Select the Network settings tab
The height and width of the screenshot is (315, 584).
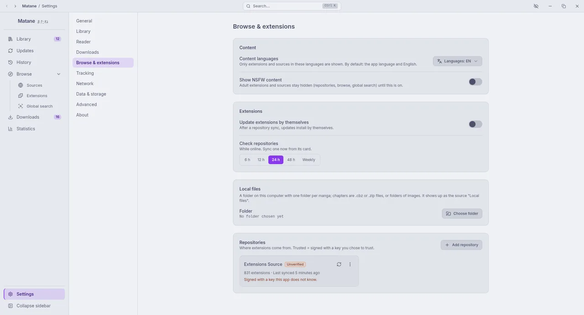coord(103,83)
